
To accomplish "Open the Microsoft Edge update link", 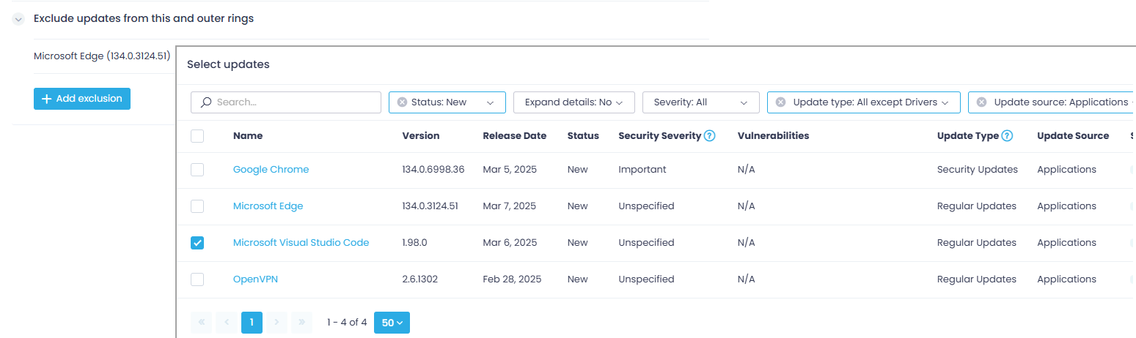I will (x=268, y=206).
